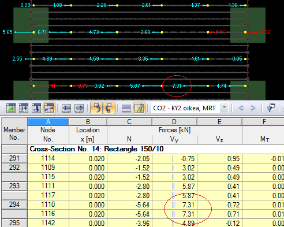Click the N force sub-header

pyautogui.click(x=129, y=139)
